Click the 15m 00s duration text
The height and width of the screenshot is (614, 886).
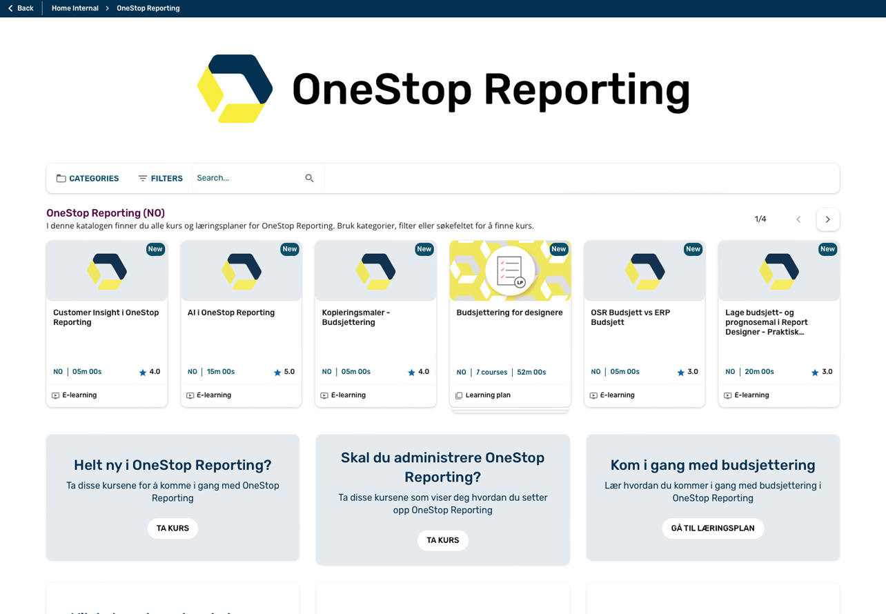[221, 372]
